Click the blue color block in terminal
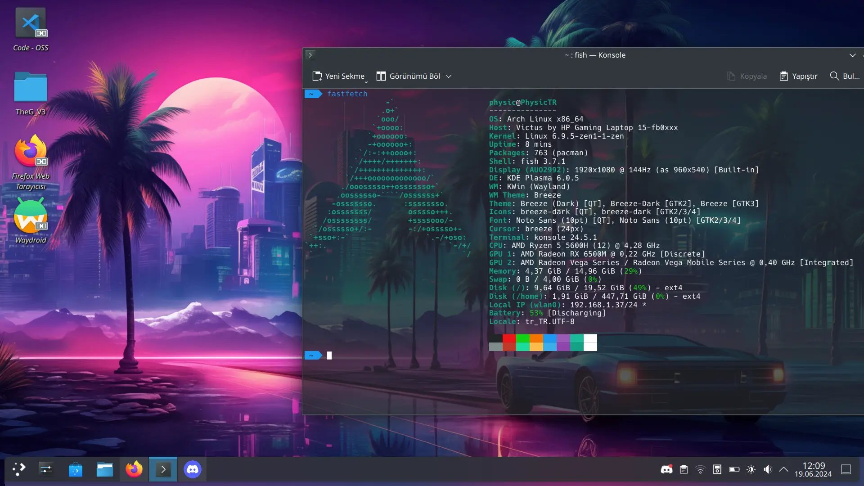864x486 pixels. 550,338
